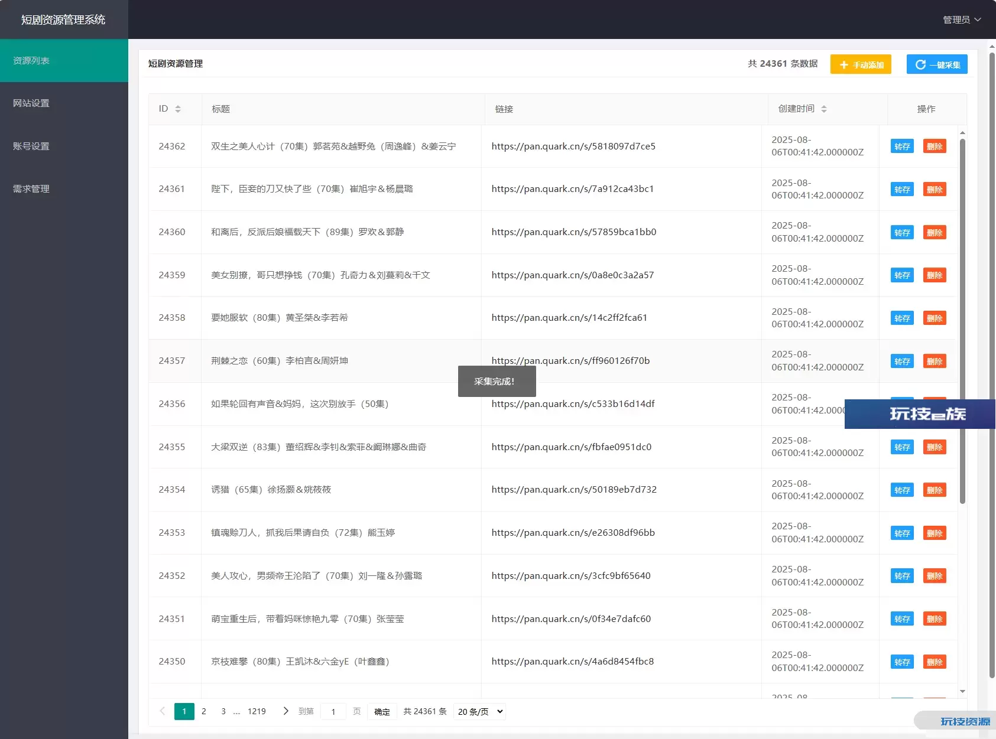The image size is (996, 739).
Task: Sort table by ID column arrows
Action: coord(178,109)
